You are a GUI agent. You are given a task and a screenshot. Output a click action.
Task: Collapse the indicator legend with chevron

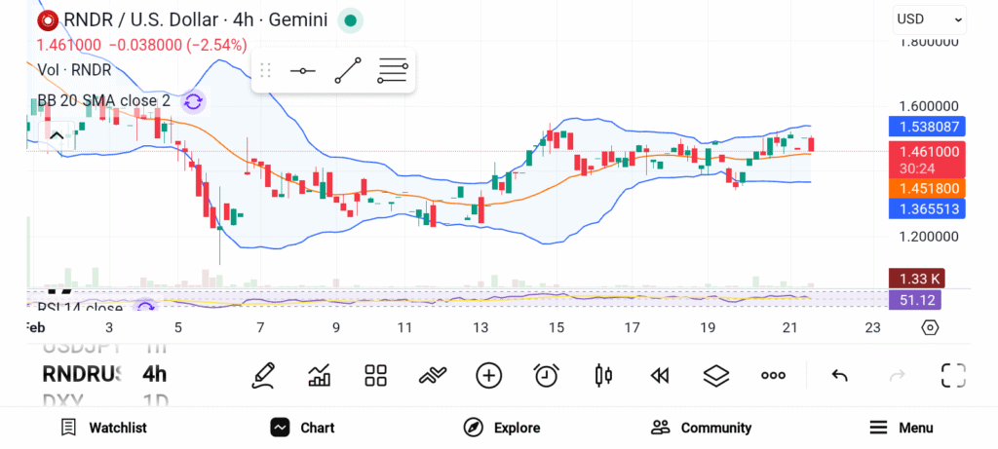tap(56, 135)
